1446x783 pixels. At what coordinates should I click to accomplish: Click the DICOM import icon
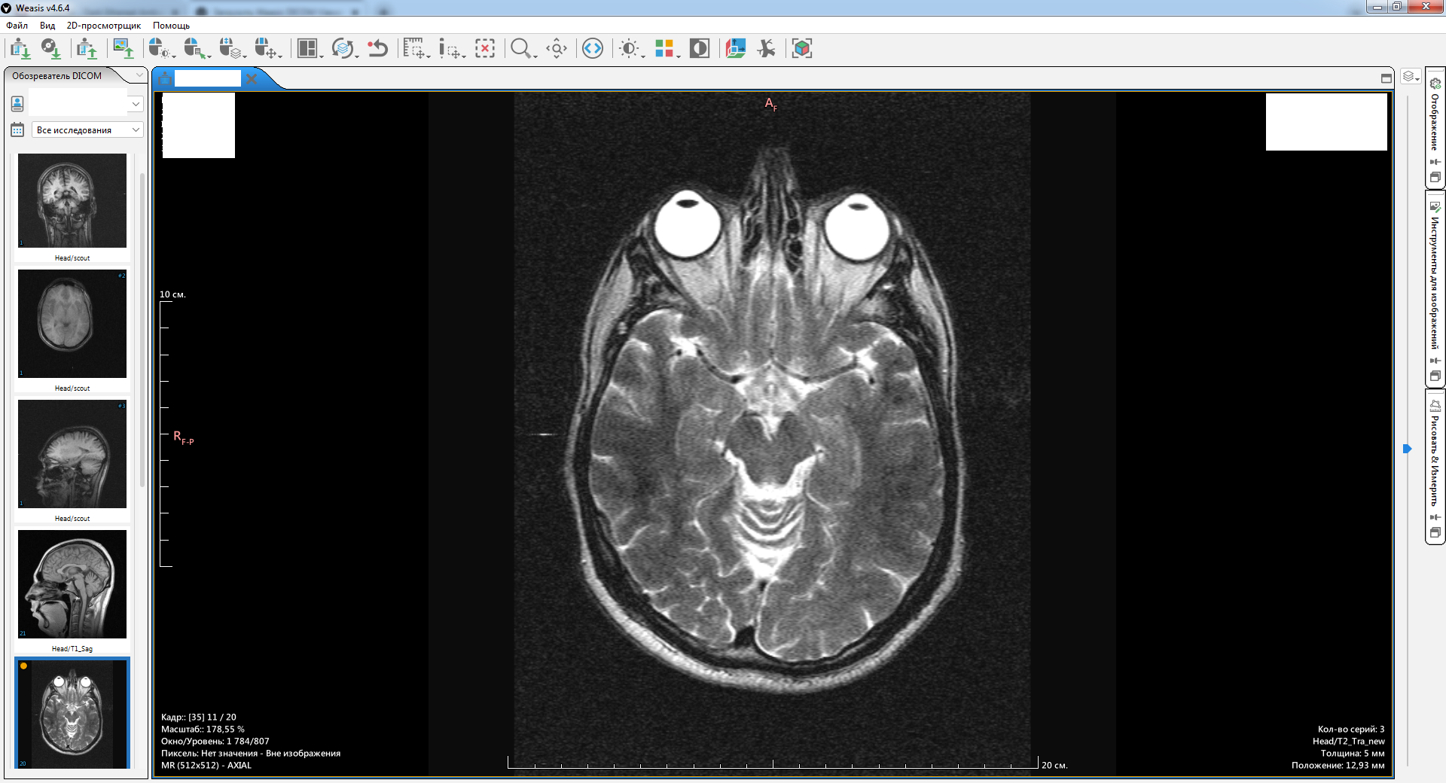click(x=20, y=49)
